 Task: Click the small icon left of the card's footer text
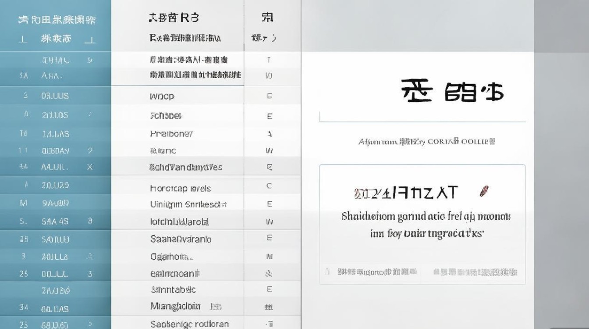pyautogui.click(x=327, y=272)
